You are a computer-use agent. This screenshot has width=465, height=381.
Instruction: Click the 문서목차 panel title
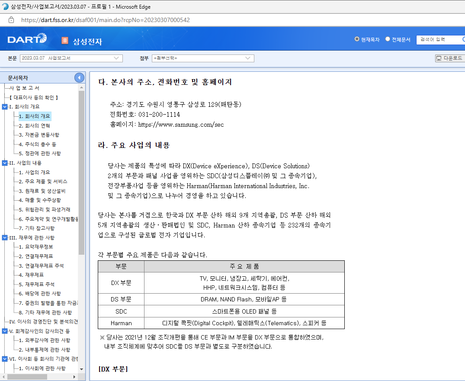[x=18, y=78]
